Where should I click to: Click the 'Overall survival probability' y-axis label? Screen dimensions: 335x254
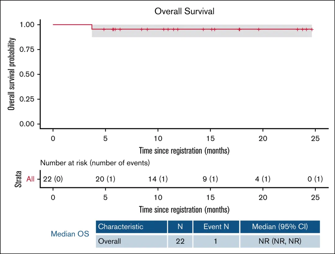[12, 74]
